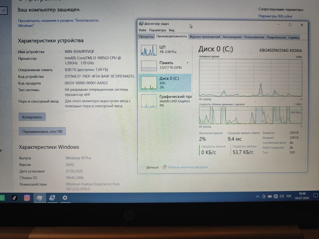Click the device tray icon beside the chevron
This screenshot has width=319, height=239.
pos(264,197)
